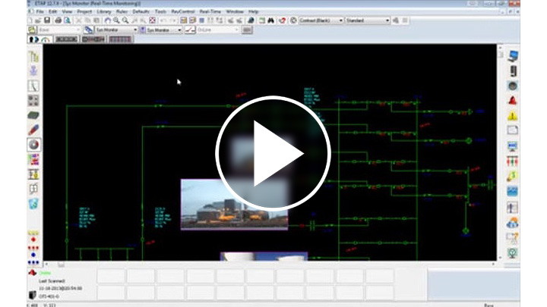The image size is (547, 307).
Task: Open the Base revision dropdown
Action: coord(59,30)
